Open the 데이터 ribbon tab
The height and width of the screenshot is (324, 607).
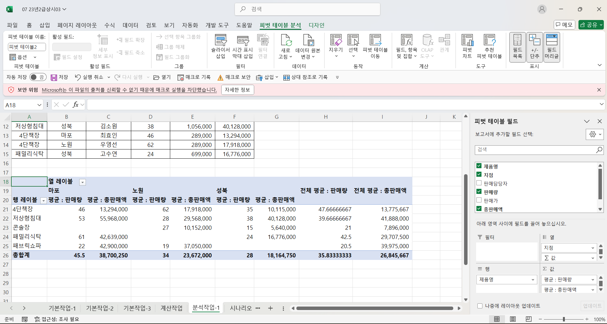tap(130, 25)
